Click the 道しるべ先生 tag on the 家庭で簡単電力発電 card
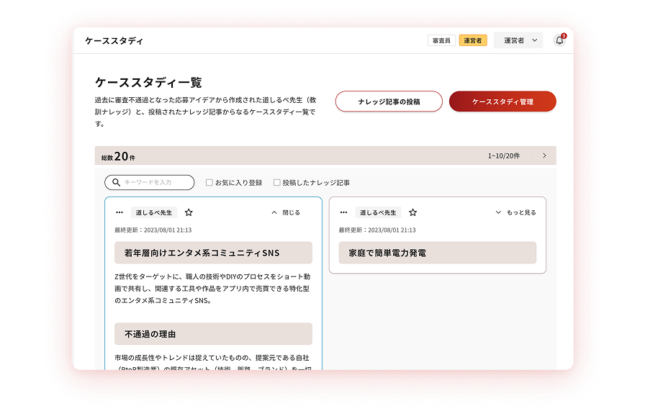645x411 pixels. (x=378, y=212)
